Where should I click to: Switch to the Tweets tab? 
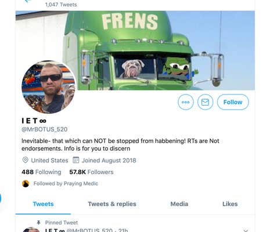pos(43,204)
